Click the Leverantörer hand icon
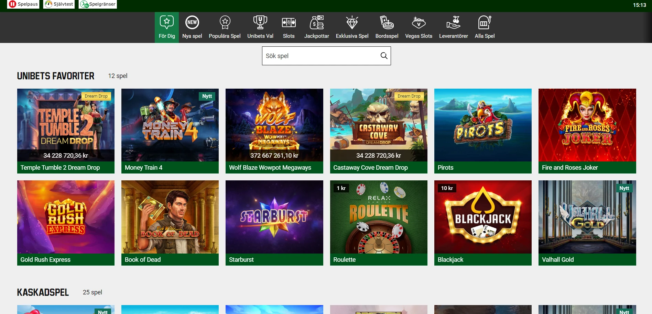Viewport: 652px width, 314px height. click(454, 23)
